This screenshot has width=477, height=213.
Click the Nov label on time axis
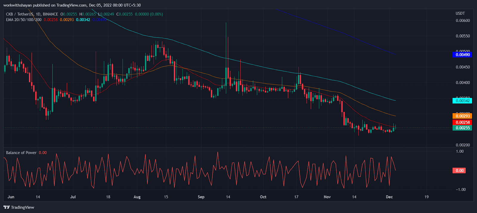click(x=327, y=197)
